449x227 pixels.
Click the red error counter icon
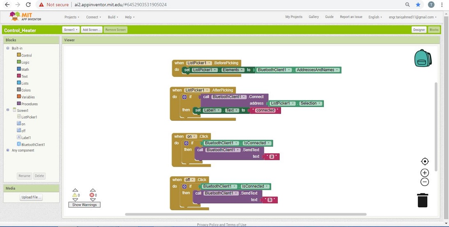[92, 195]
